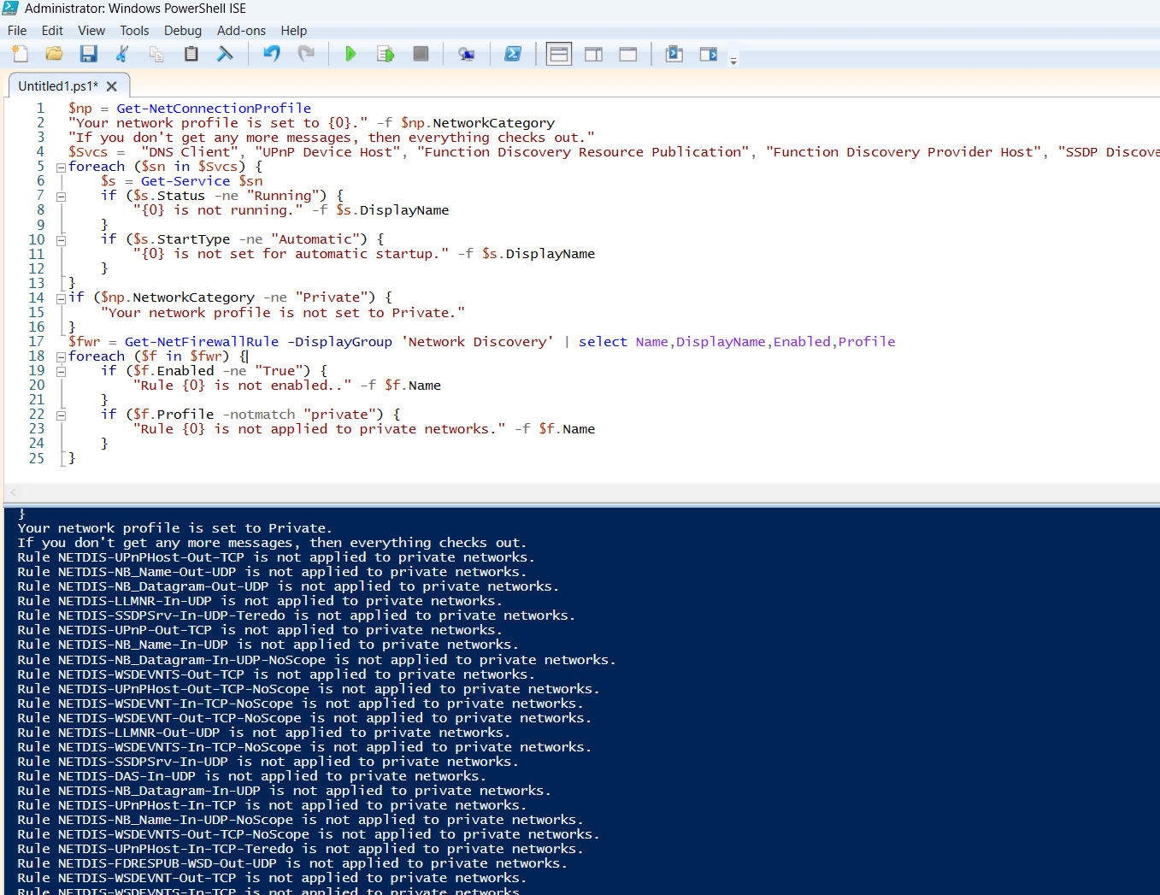Run Script with the green play icon

click(x=350, y=54)
